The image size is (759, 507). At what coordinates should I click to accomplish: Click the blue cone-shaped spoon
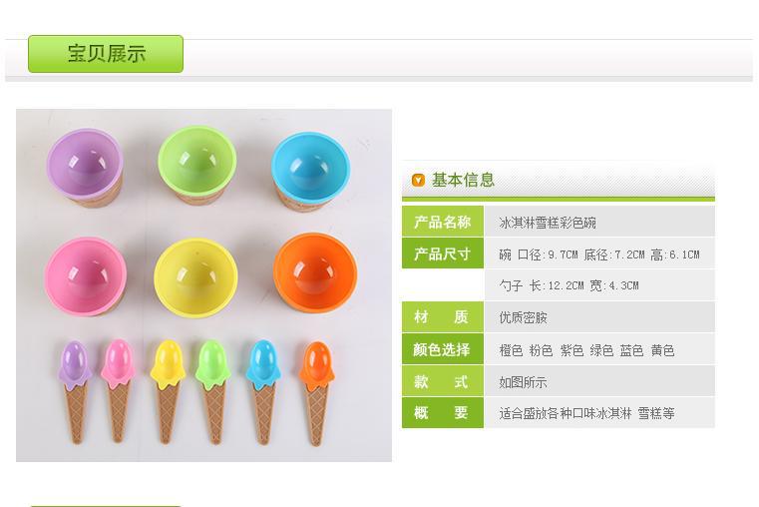click(263, 392)
